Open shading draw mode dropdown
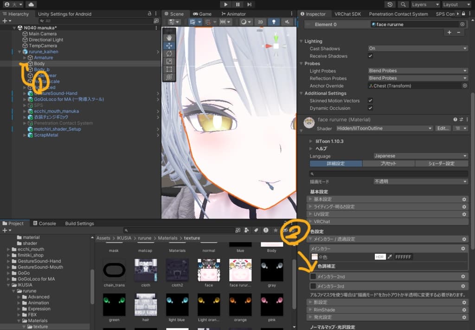 (245, 22)
